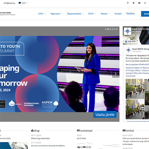The width and height of the screenshot is (149, 149).
Task: Open Aprill 2024 newsletter
Action: pyautogui.click(x=81, y=138)
